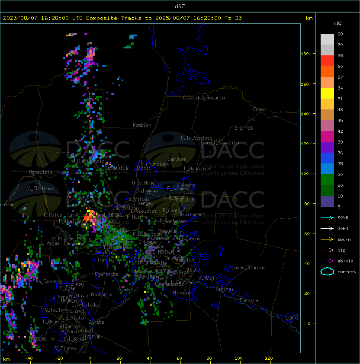The height and width of the screenshot is (364, 360).
Task: Click the 'Uspallata' map label
Action: [41, 172]
